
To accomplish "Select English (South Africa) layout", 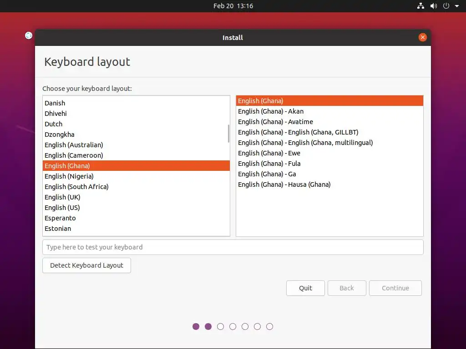I will pos(136,187).
